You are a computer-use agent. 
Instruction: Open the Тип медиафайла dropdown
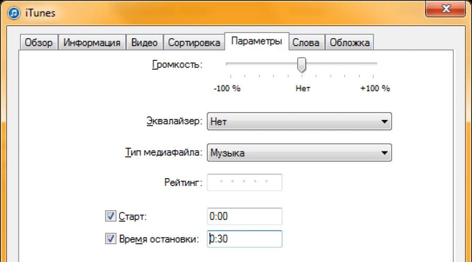point(299,153)
